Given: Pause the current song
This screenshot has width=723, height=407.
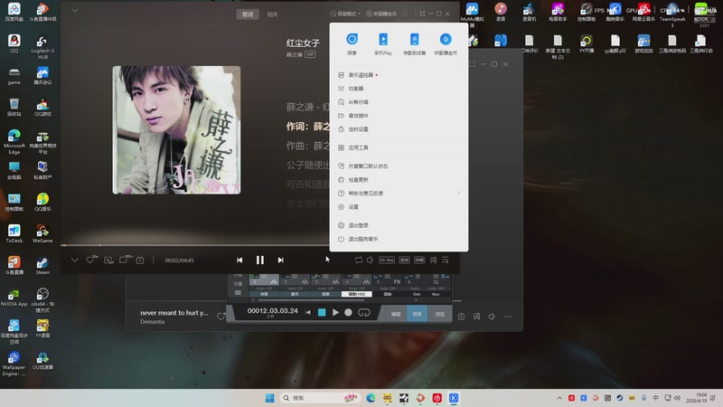Looking at the screenshot, I should (x=260, y=260).
